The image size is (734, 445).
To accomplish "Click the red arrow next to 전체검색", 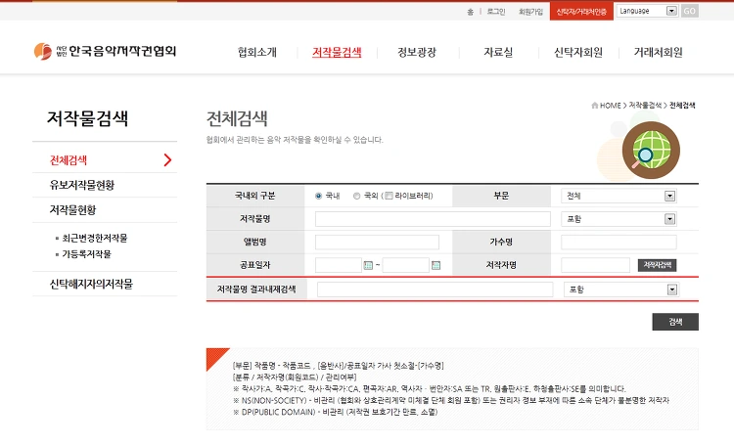I will click(x=168, y=160).
